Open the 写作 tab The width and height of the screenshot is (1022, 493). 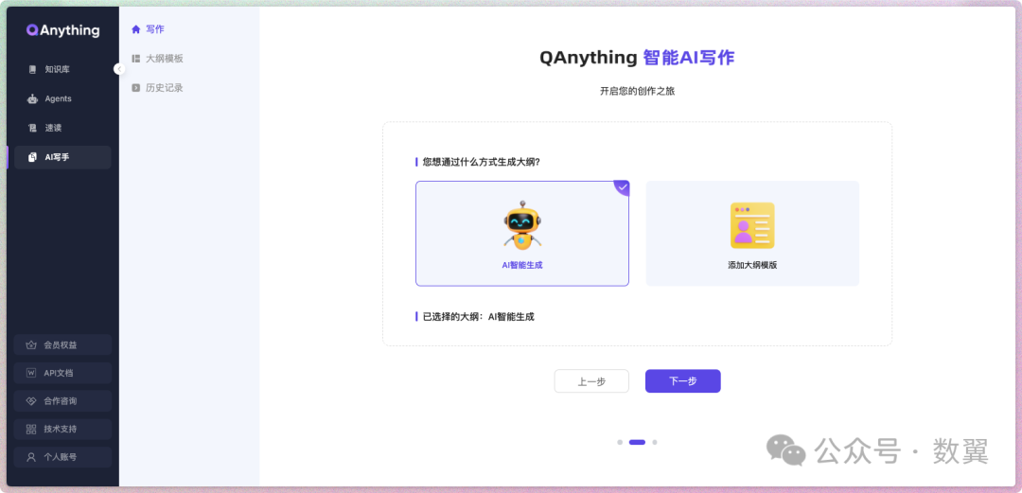[148, 28]
